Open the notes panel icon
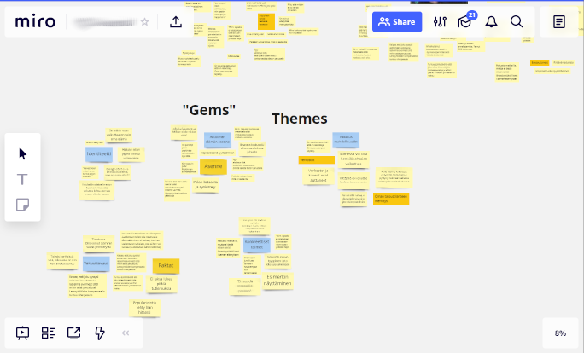Screen dimensions: 584x353 [559, 22]
